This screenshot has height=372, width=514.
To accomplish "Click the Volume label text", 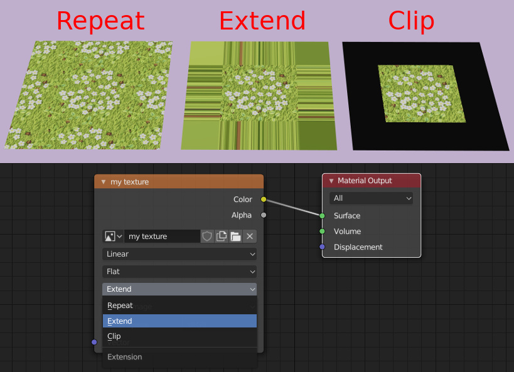I will (x=347, y=231).
